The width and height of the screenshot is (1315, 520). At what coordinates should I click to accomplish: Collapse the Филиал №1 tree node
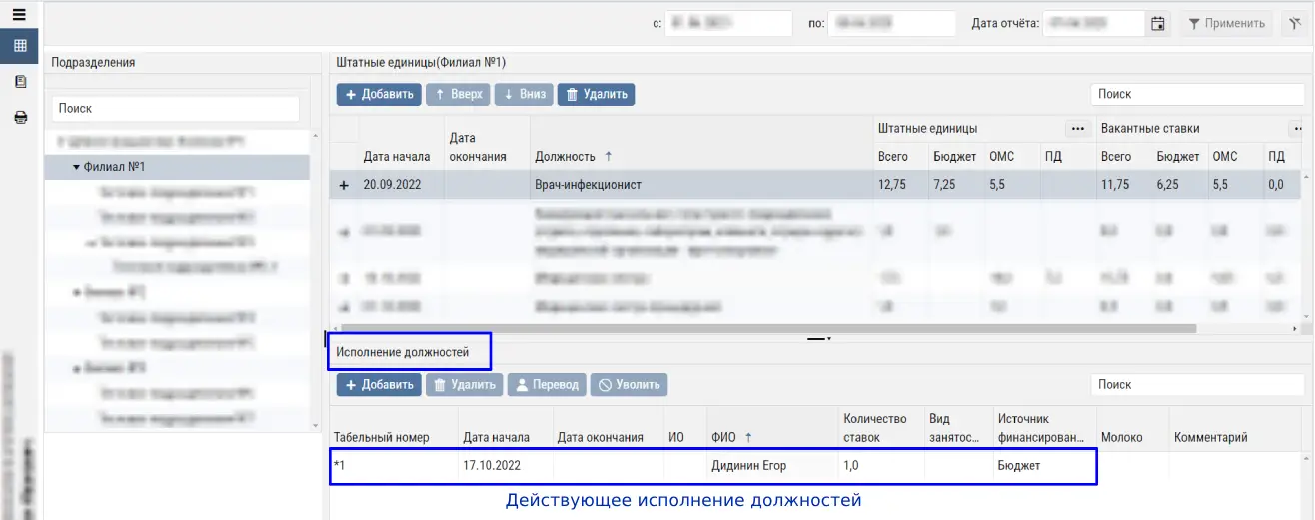pos(76,167)
